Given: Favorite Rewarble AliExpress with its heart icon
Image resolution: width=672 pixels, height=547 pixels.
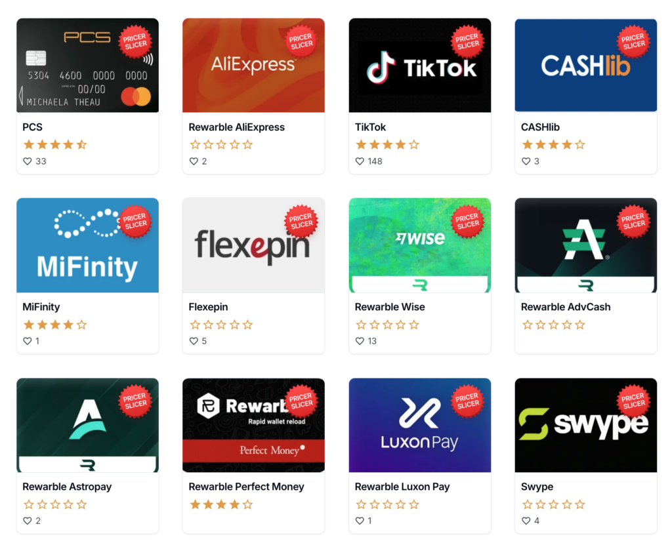Looking at the screenshot, I should (x=194, y=161).
